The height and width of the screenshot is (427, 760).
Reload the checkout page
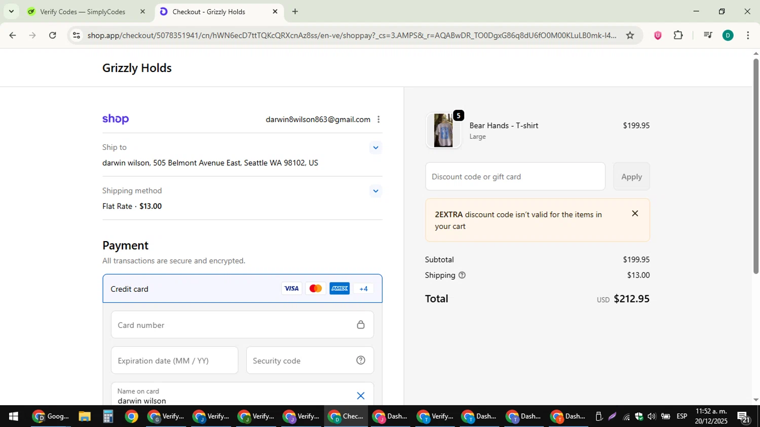(53, 35)
